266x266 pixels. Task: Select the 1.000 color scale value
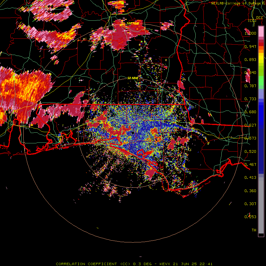click(x=250, y=33)
